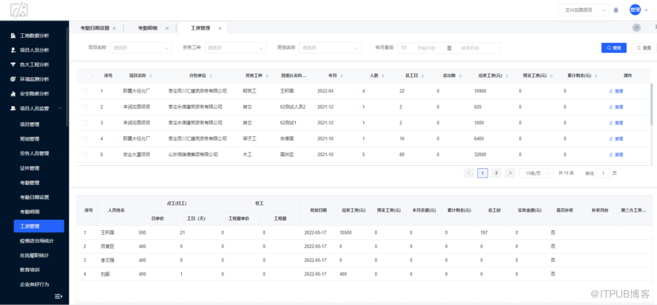
Task: Close the 考勤明细 tab with its X
Action: point(167,28)
